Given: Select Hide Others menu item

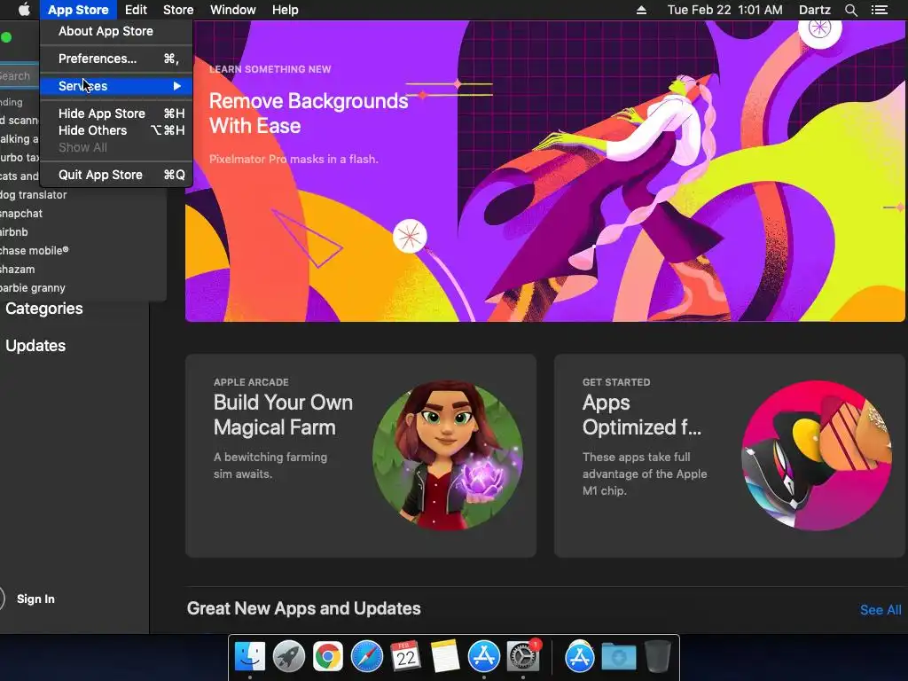Looking at the screenshot, I should click(x=116, y=130).
